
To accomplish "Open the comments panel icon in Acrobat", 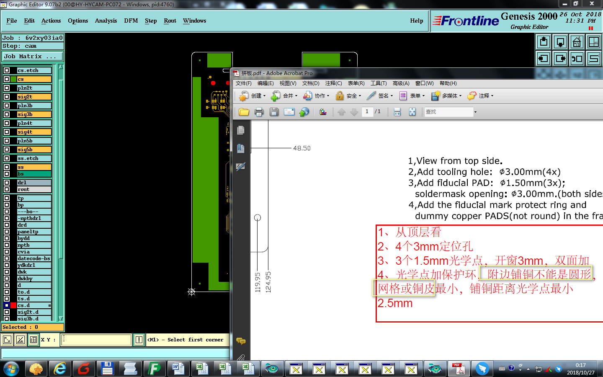I will coord(241,341).
